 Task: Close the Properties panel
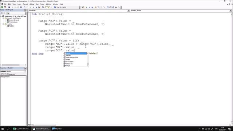click(25, 68)
